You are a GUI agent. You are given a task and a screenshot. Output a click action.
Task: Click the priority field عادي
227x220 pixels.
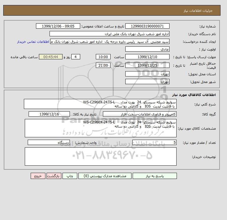pos(147,49)
